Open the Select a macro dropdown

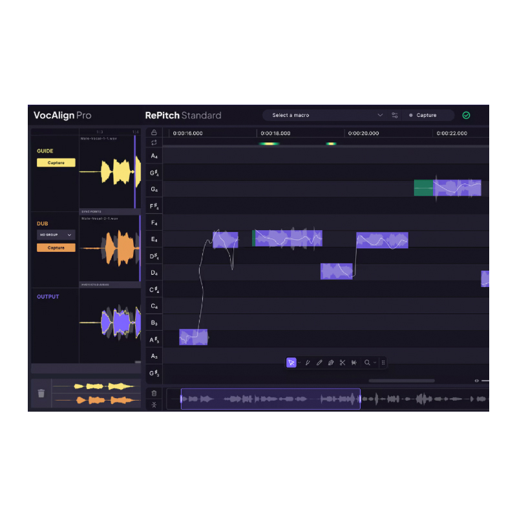(x=327, y=115)
